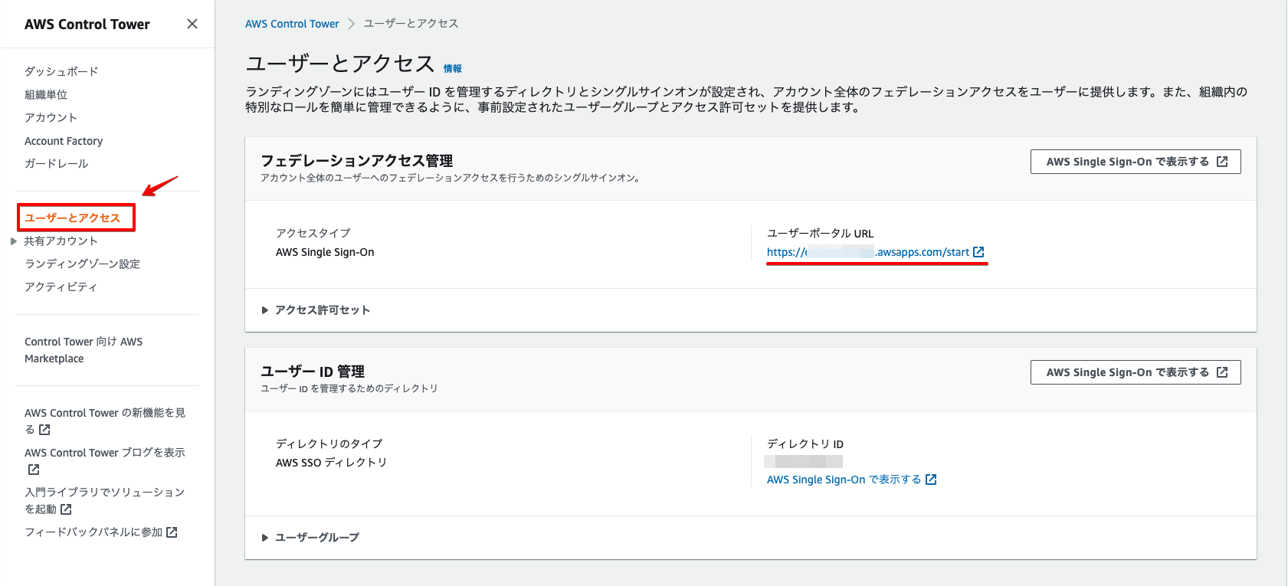Click AWS Control Tower breadcrumb link
Image resolution: width=1288 pixels, height=586 pixels.
(292, 24)
